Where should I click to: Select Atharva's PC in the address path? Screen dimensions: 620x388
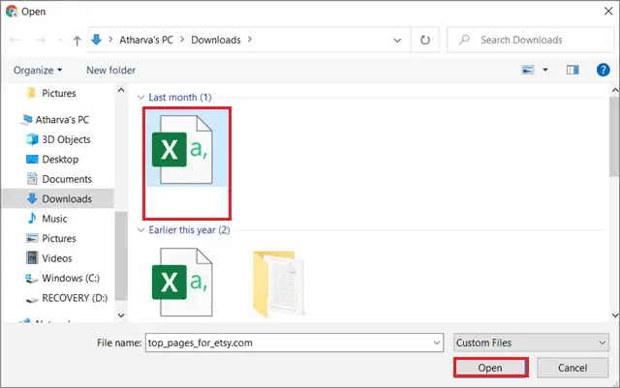(x=146, y=40)
